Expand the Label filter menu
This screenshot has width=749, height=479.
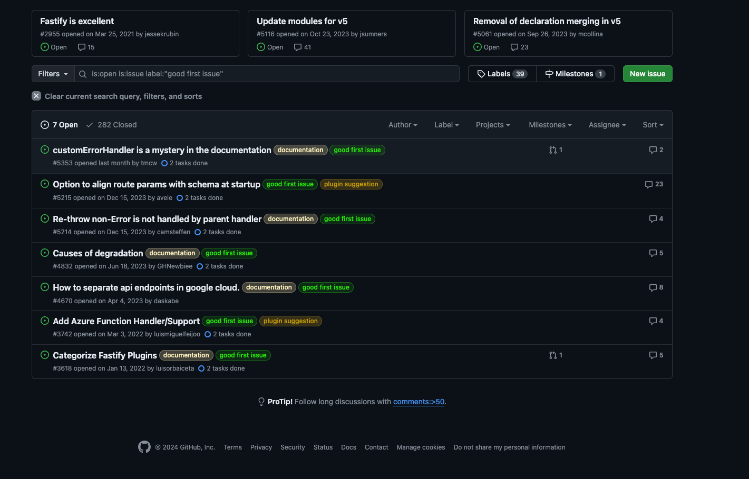pos(446,125)
